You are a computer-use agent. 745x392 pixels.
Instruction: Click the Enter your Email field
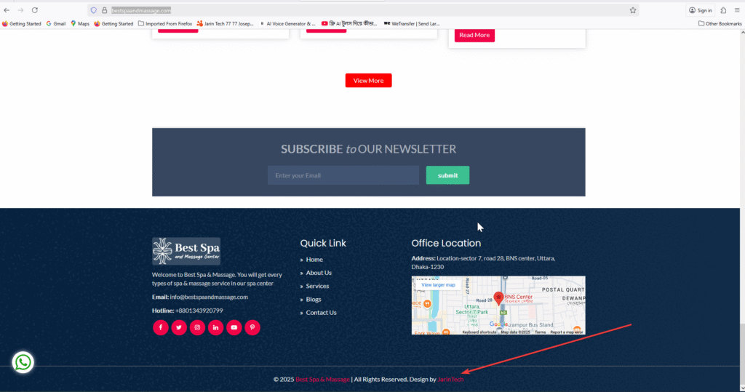tap(343, 175)
